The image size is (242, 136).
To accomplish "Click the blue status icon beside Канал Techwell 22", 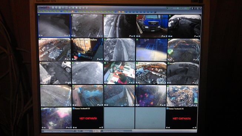I will [73, 108].
